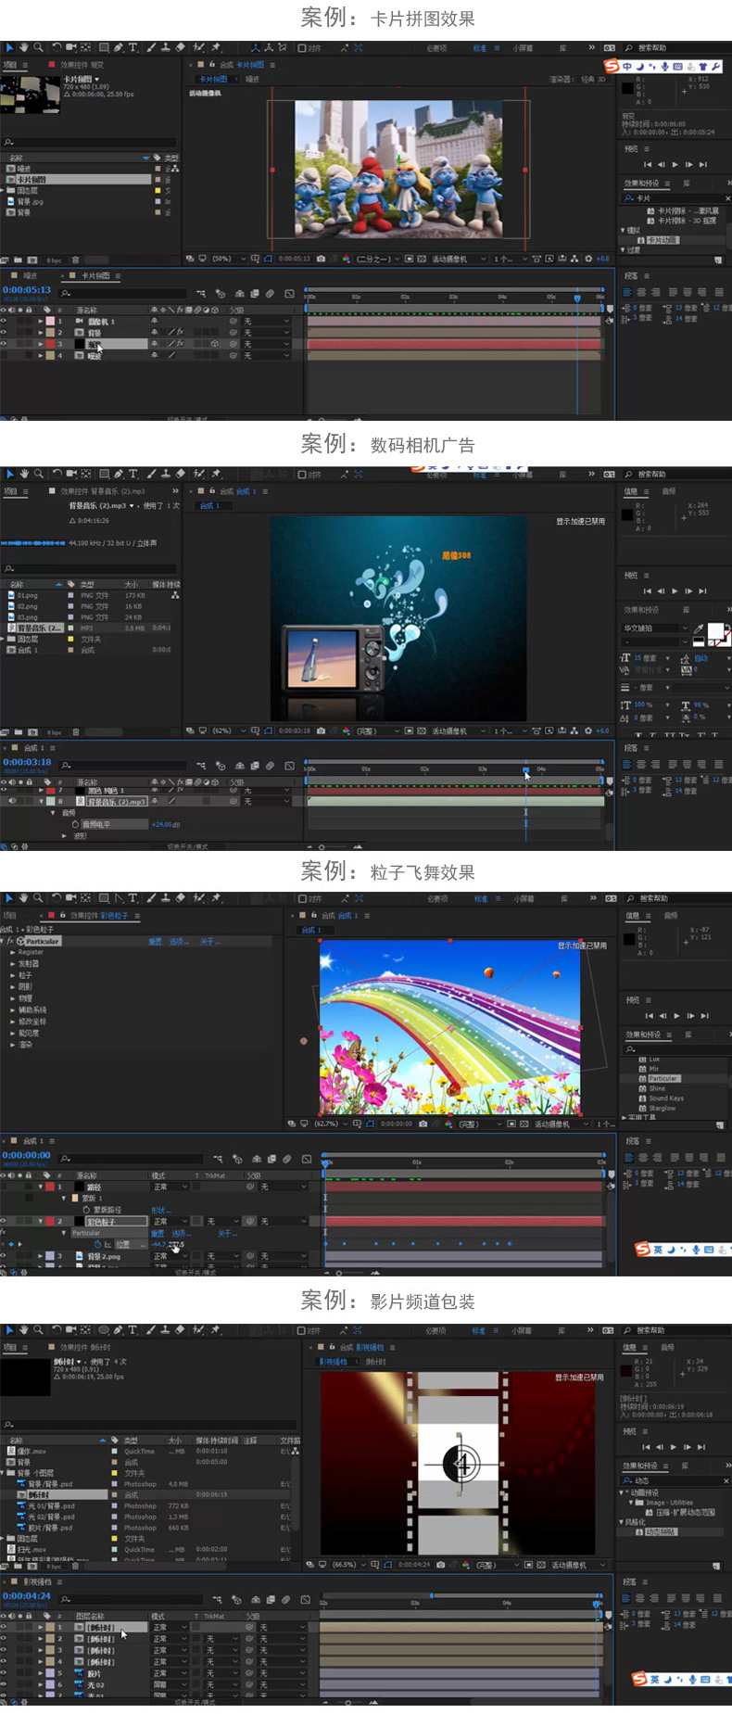Image resolution: width=732 pixels, height=1714 pixels.
Task: Click 选项... for Particular in 粒子飞舞效果 effect controls
Action: pos(179,941)
